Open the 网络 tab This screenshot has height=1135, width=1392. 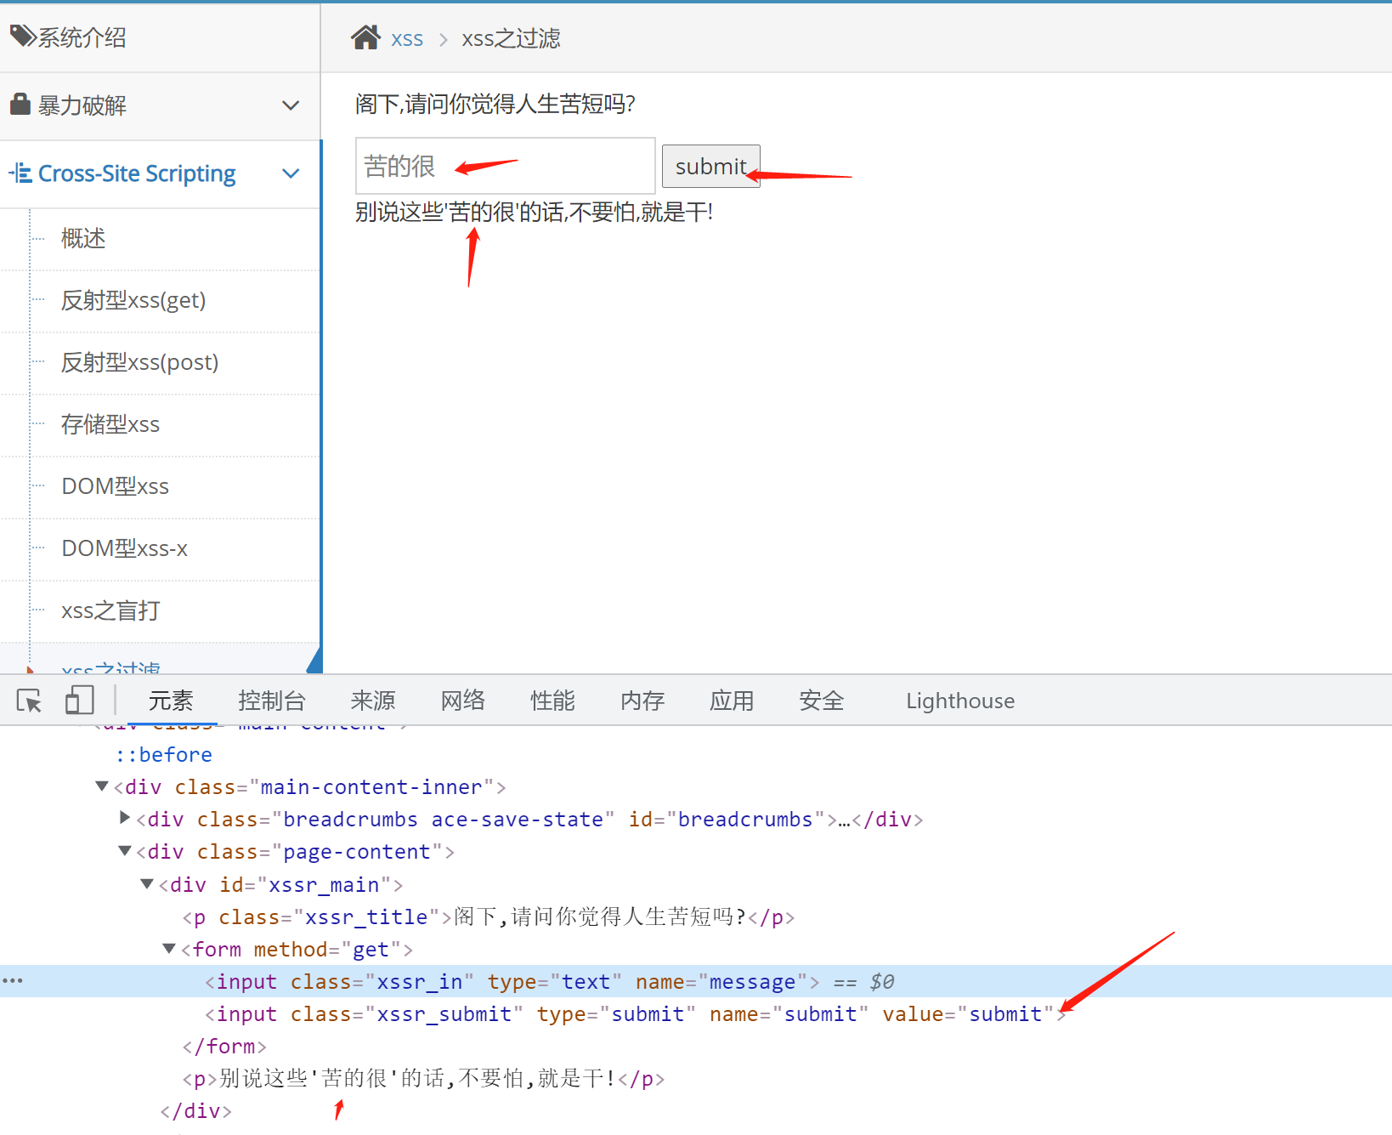tap(463, 701)
